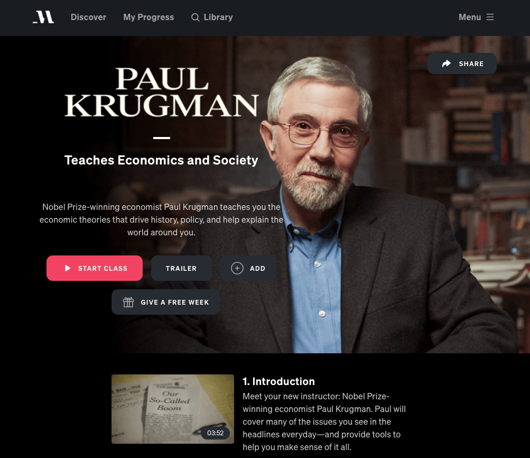The width and height of the screenshot is (530, 458).
Task: Click the gift box icon
Action: pyautogui.click(x=128, y=302)
